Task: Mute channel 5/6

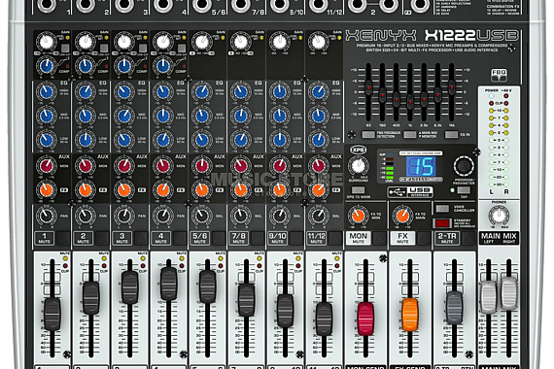Action: pos(199,238)
